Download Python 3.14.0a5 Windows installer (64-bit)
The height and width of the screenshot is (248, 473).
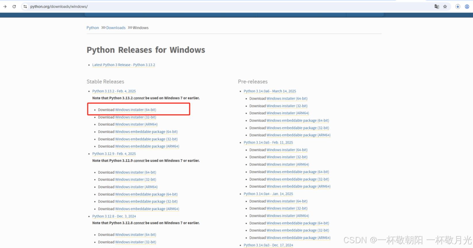287,150
